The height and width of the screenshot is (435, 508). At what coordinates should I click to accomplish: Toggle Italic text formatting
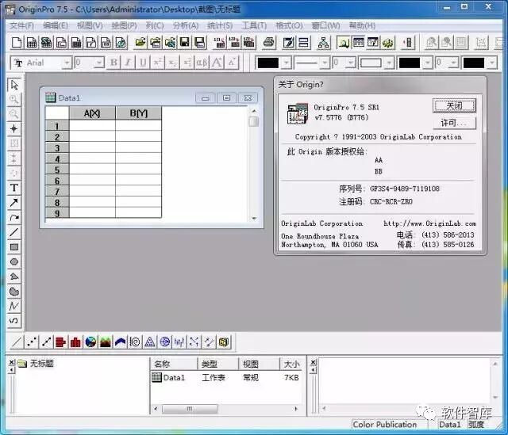[129, 63]
